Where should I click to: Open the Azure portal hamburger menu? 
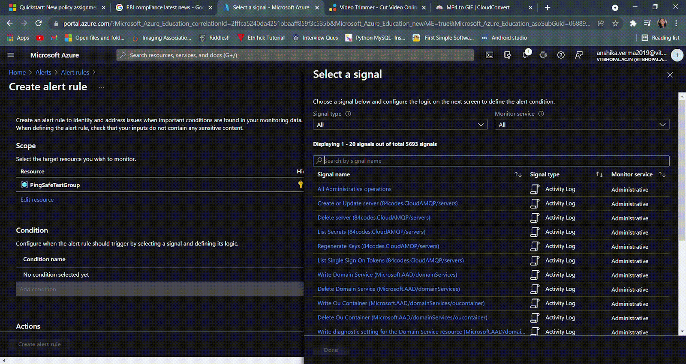11,55
